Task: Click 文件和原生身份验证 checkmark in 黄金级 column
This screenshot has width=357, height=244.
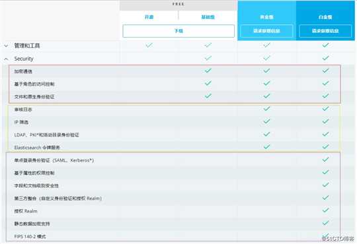Action: 266,96
